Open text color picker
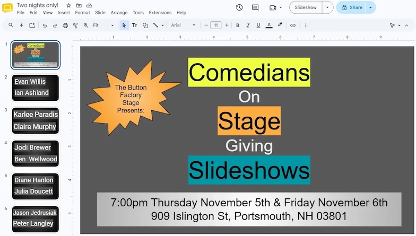 [x=269, y=25]
